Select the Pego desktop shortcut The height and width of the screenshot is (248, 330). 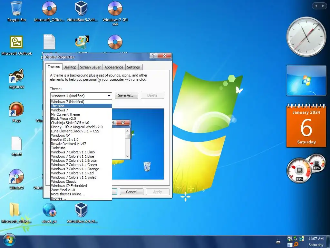tap(16, 112)
